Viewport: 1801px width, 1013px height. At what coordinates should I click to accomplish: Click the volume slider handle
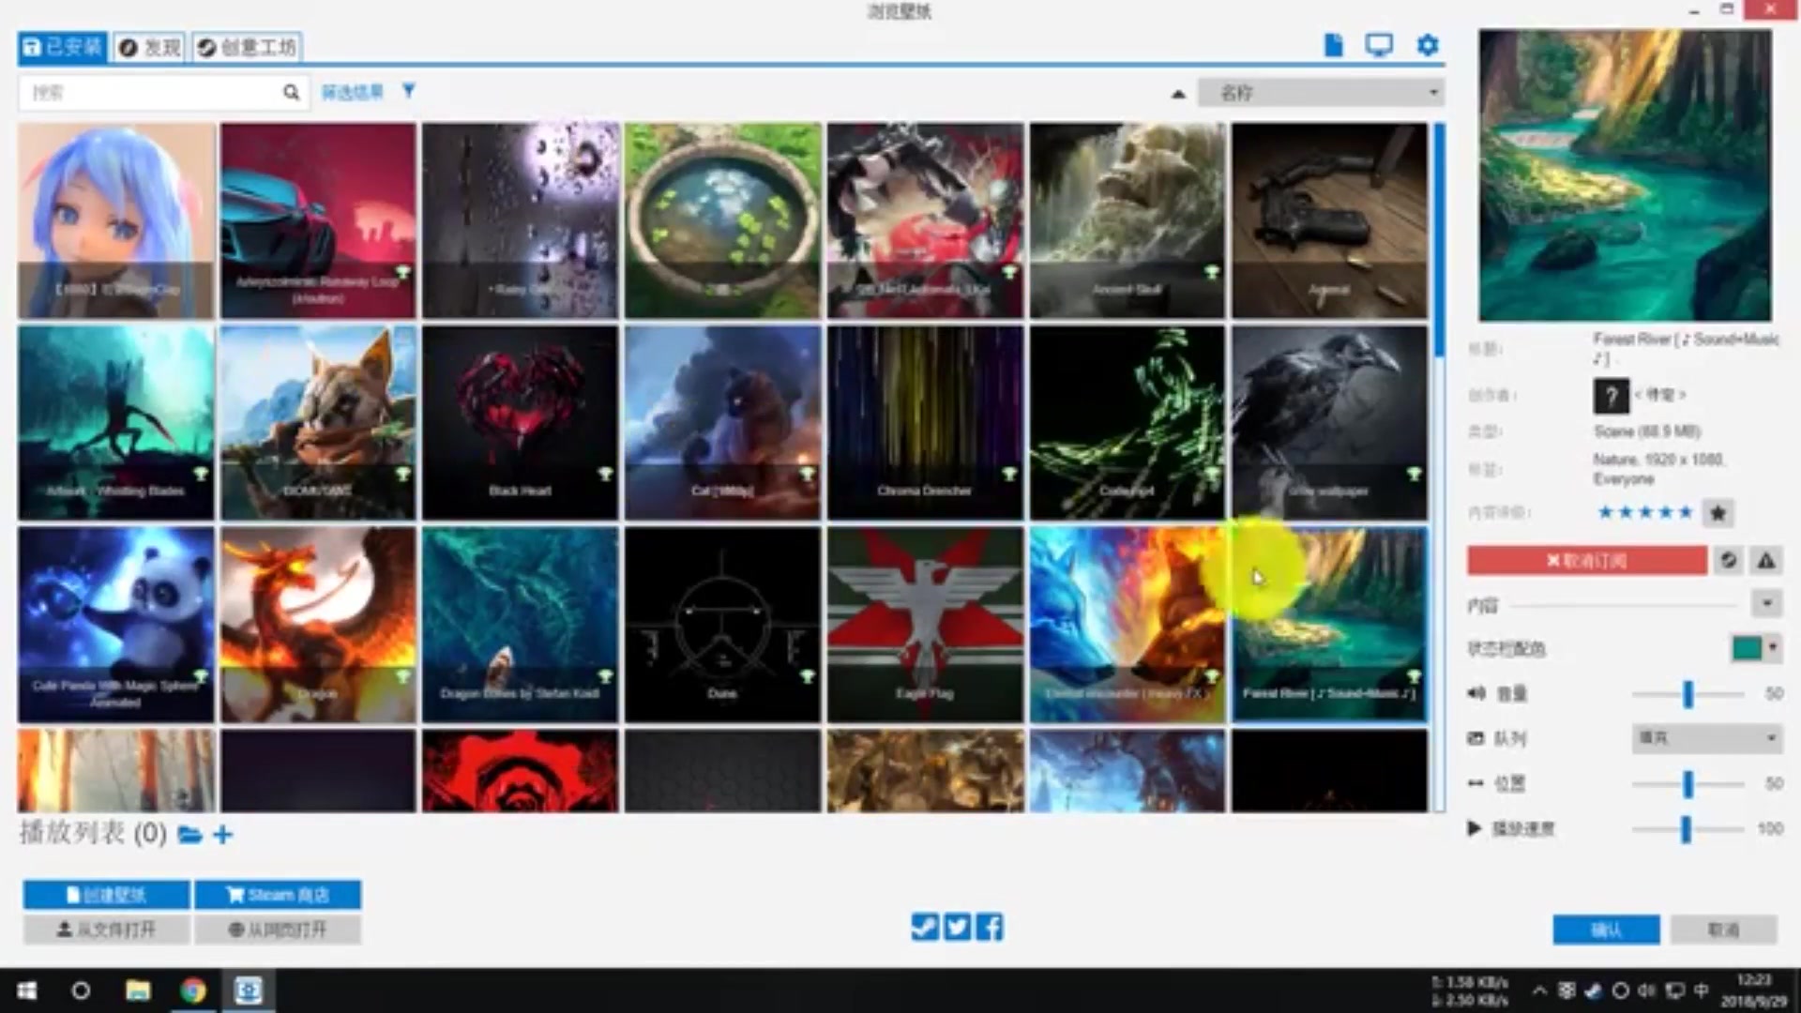click(x=1687, y=694)
